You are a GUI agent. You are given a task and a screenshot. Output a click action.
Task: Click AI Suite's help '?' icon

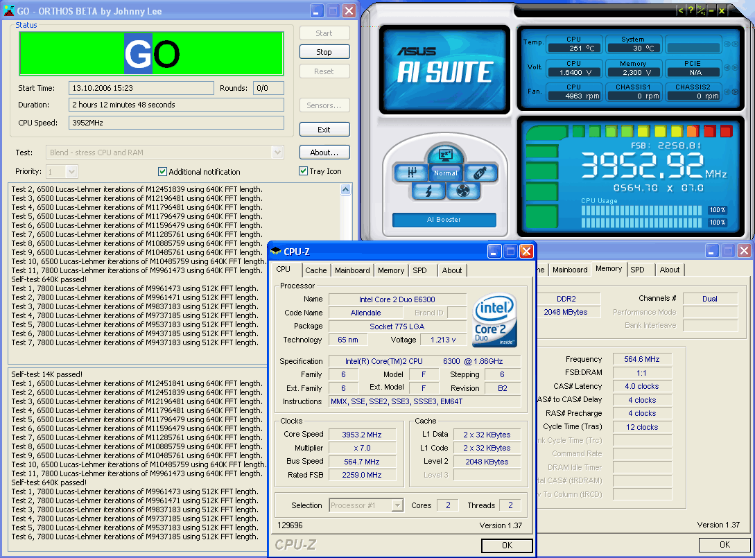point(691,10)
